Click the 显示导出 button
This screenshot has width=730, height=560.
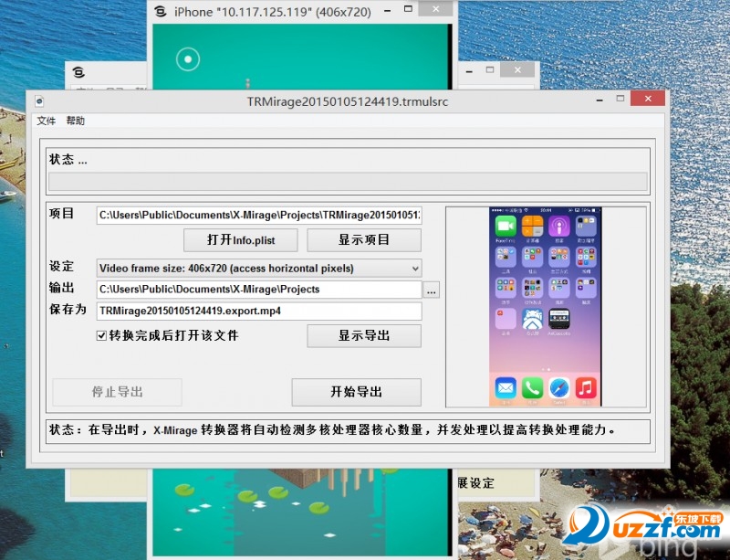[364, 335]
